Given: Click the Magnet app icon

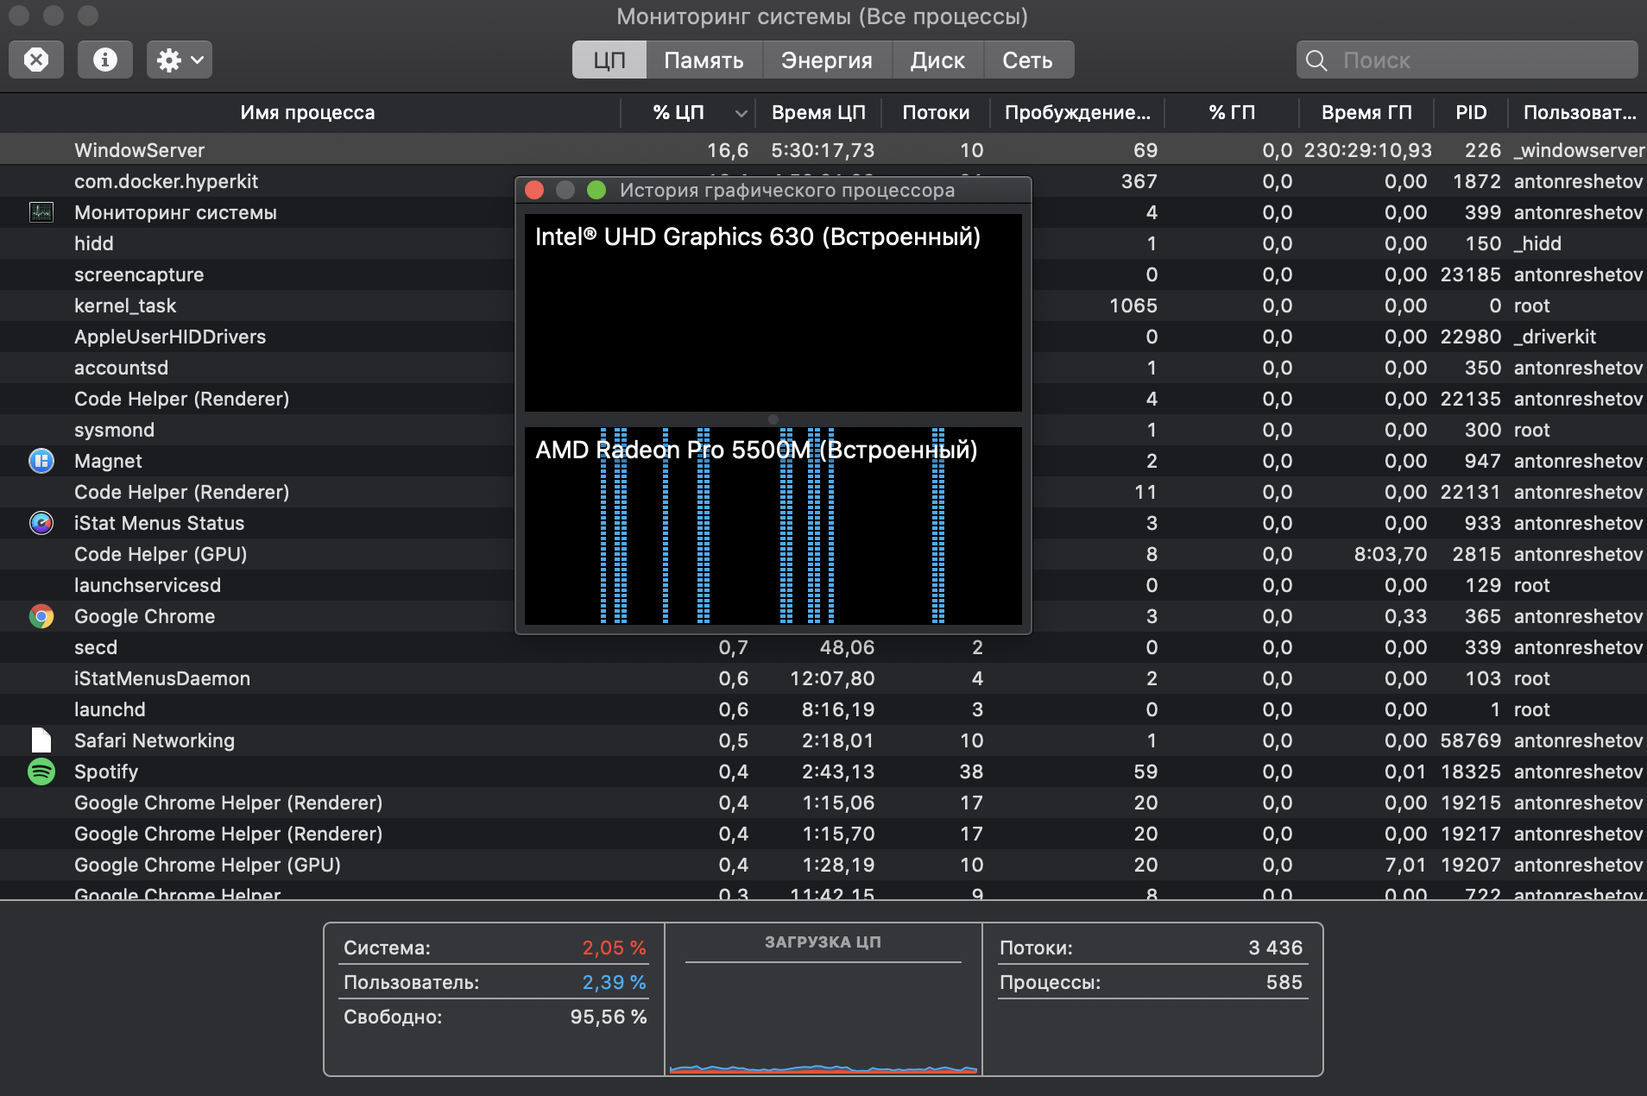Looking at the screenshot, I should point(41,461).
